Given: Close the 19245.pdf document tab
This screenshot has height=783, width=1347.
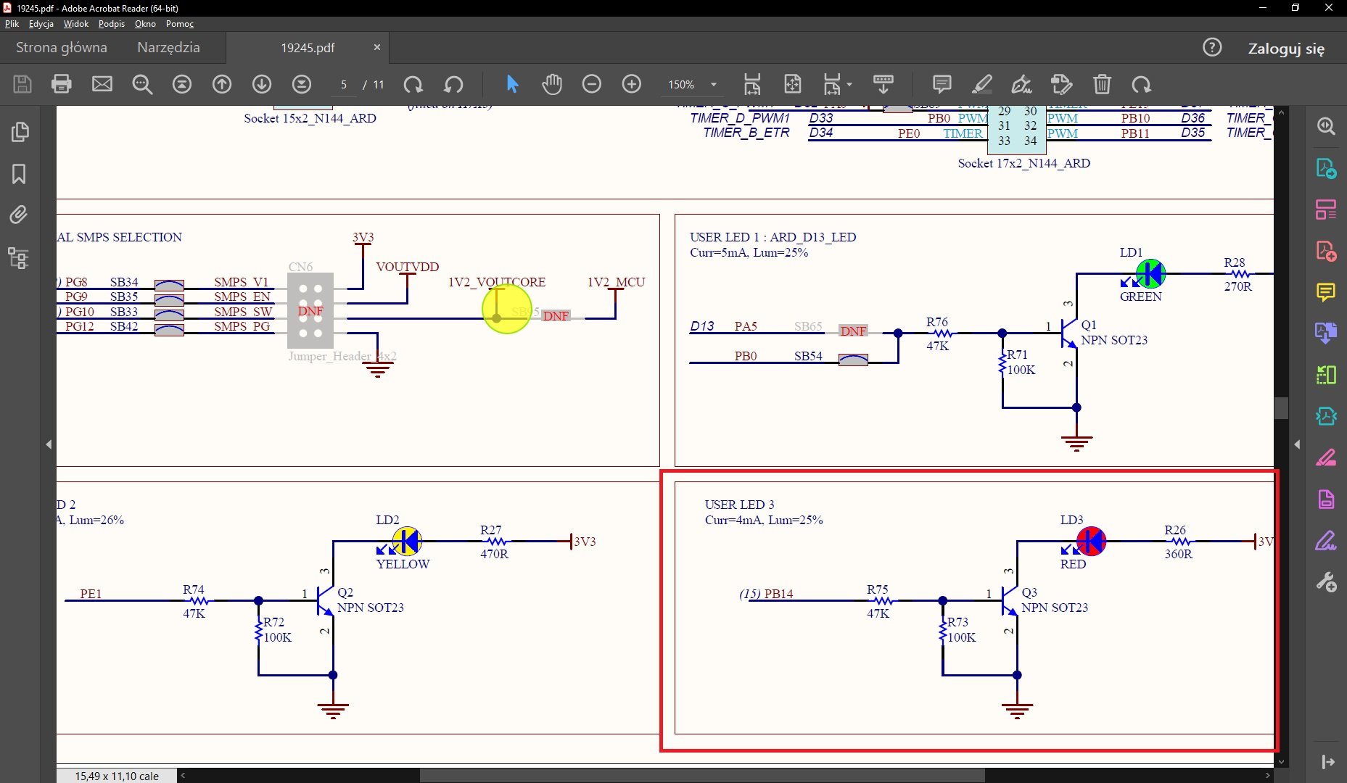Looking at the screenshot, I should click(377, 48).
